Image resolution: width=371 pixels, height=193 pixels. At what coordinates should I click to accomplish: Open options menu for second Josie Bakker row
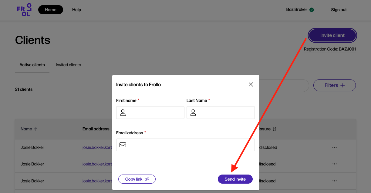(335, 164)
